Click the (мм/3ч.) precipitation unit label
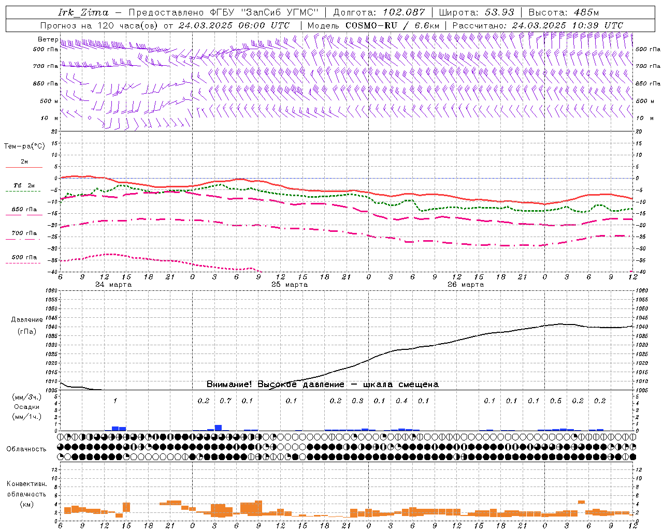Viewport: 663px width, 530px height. point(26,397)
